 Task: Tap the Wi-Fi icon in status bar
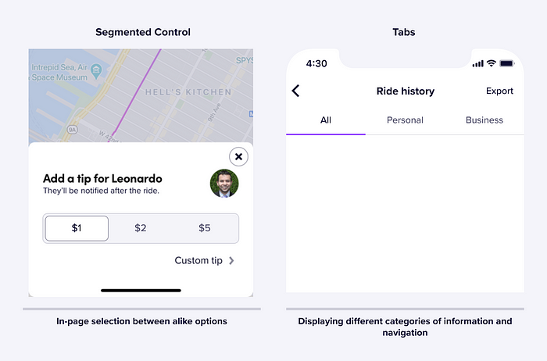492,63
